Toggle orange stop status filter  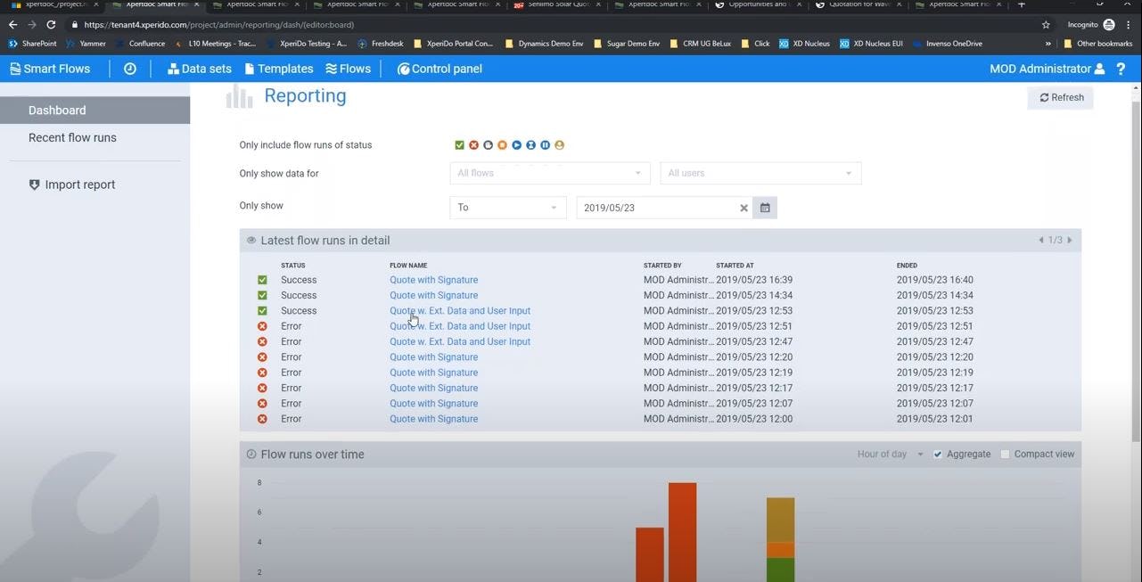pos(502,145)
